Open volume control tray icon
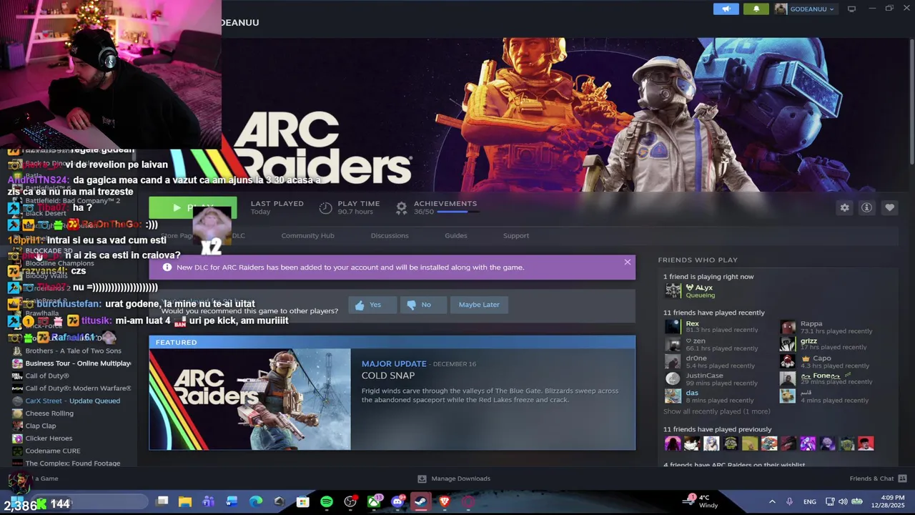 (843, 502)
